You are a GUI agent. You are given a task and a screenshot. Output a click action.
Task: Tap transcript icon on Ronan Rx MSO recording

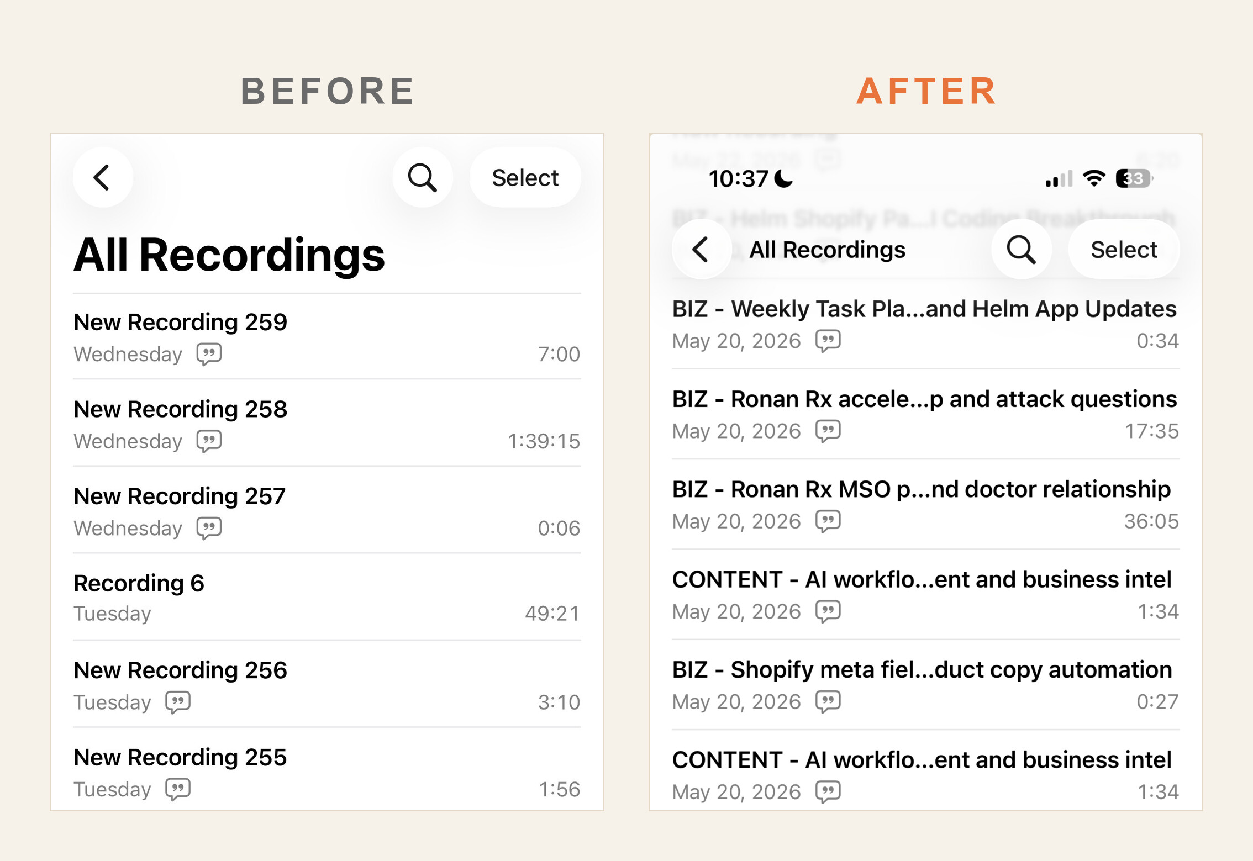coord(828,521)
